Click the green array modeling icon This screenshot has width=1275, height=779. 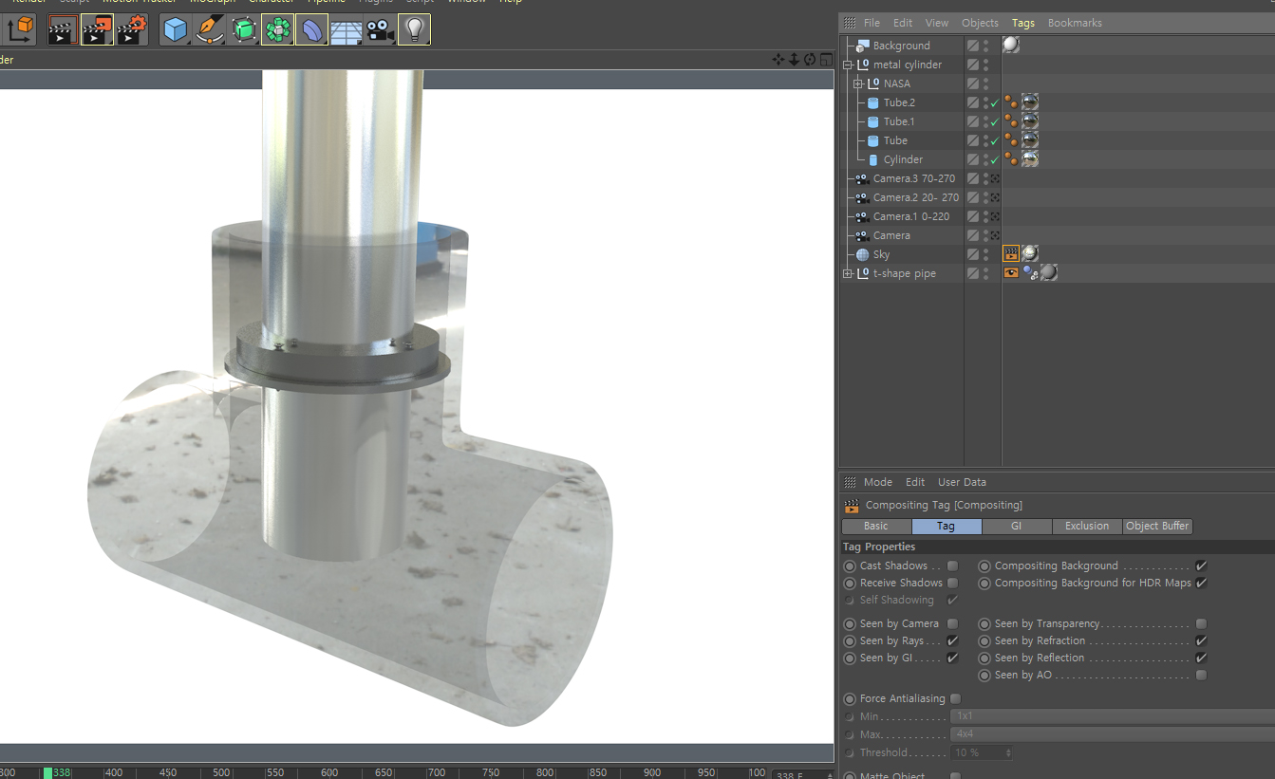click(x=277, y=29)
